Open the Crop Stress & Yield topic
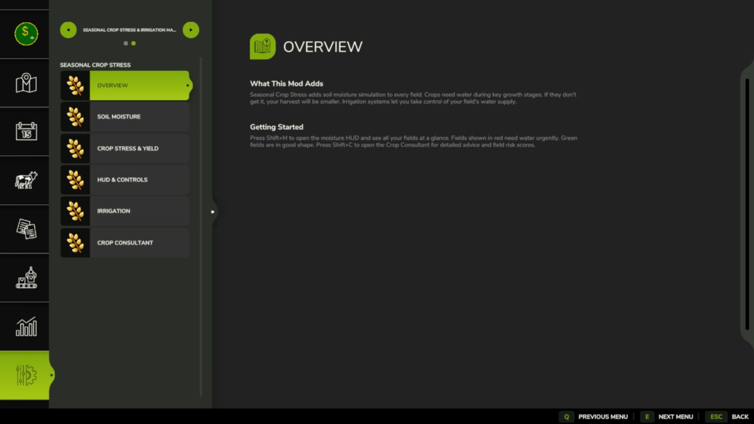The height and width of the screenshot is (424, 754). click(x=125, y=148)
